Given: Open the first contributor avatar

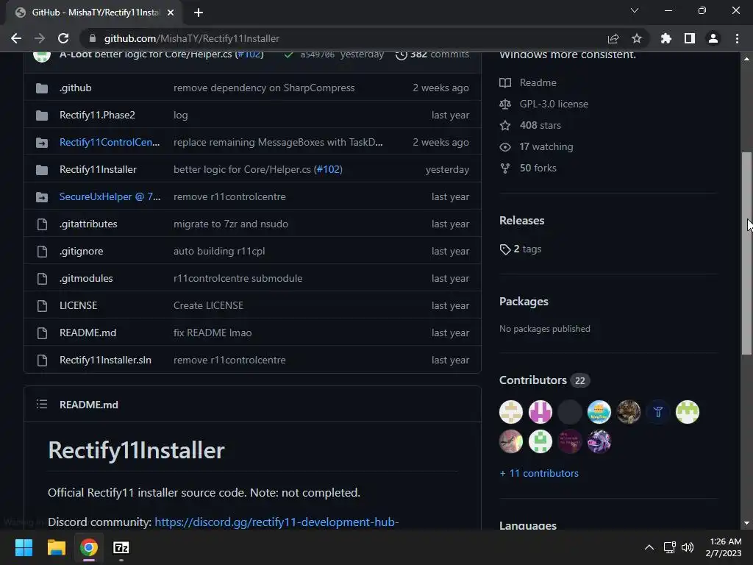Looking at the screenshot, I should [511, 412].
